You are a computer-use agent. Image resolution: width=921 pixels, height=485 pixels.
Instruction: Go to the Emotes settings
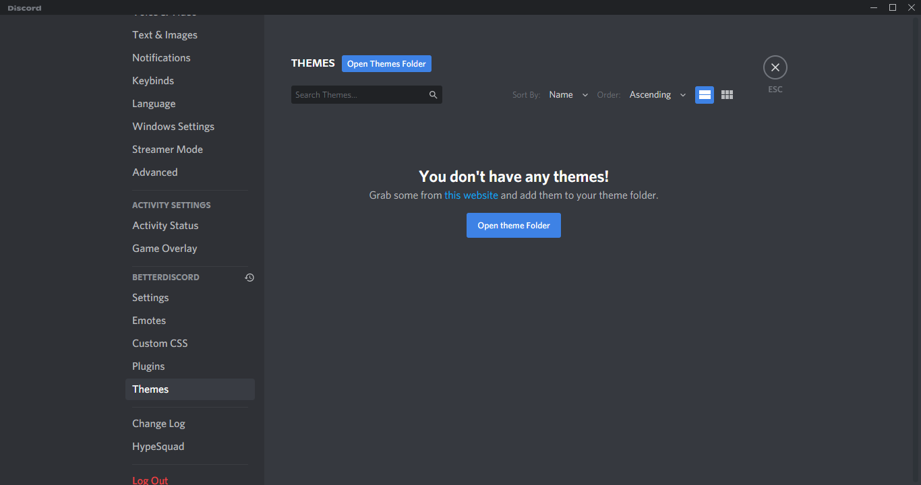point(149,321)
